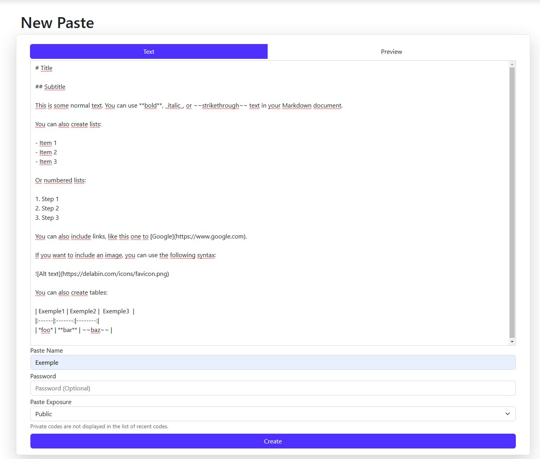This screenshot has height=459, width=540.
Task: Click the chevron on the Public selector
Action: [507, 413]
